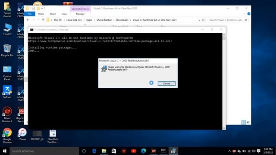Screen dimensions: 276x155
Task: Launch Driver Booster 9 shortcut
Action: pyautogui.click(x=7, y=115)
